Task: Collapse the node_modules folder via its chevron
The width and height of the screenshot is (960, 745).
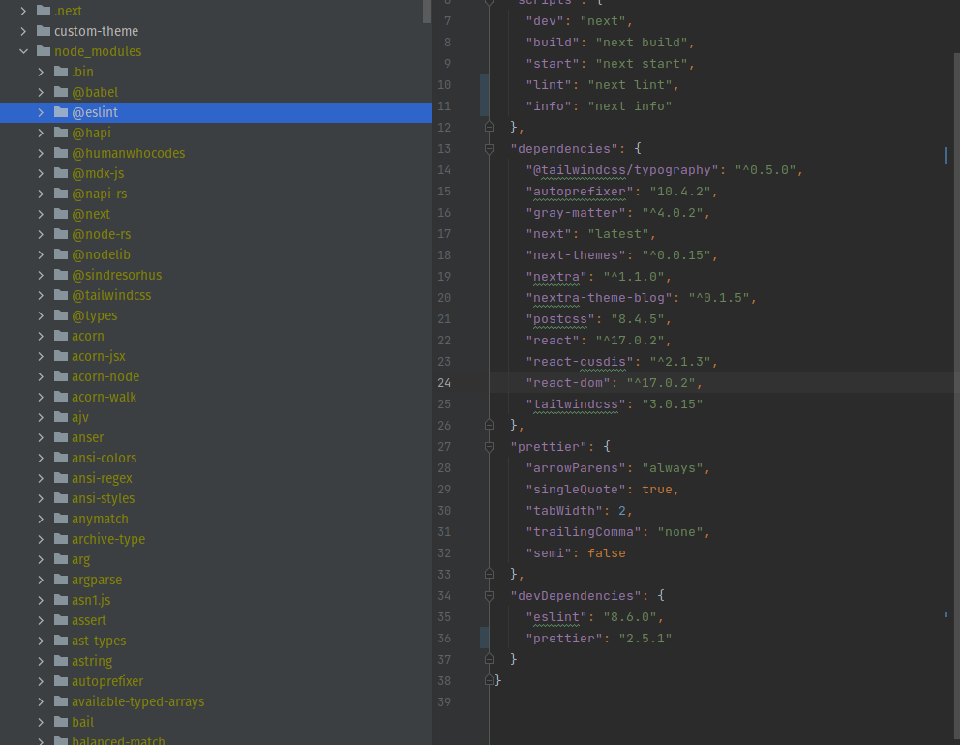Action: coord(24,51)
